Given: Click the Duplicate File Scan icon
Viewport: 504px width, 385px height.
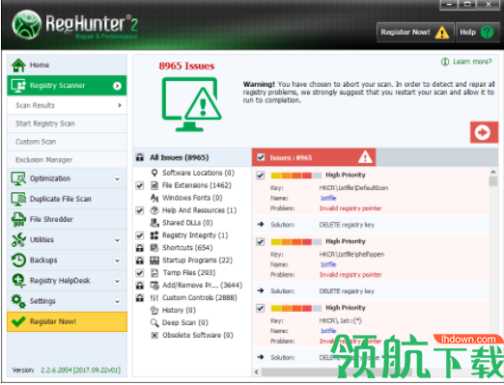Looking at the screenshot, I should [x=18, y=199].
